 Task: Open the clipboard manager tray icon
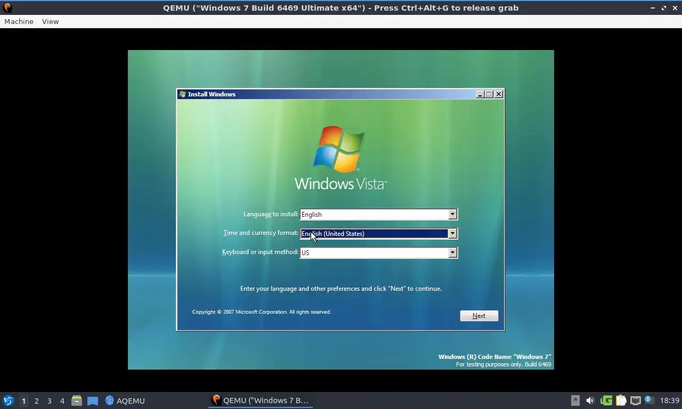tap(621, 400)
